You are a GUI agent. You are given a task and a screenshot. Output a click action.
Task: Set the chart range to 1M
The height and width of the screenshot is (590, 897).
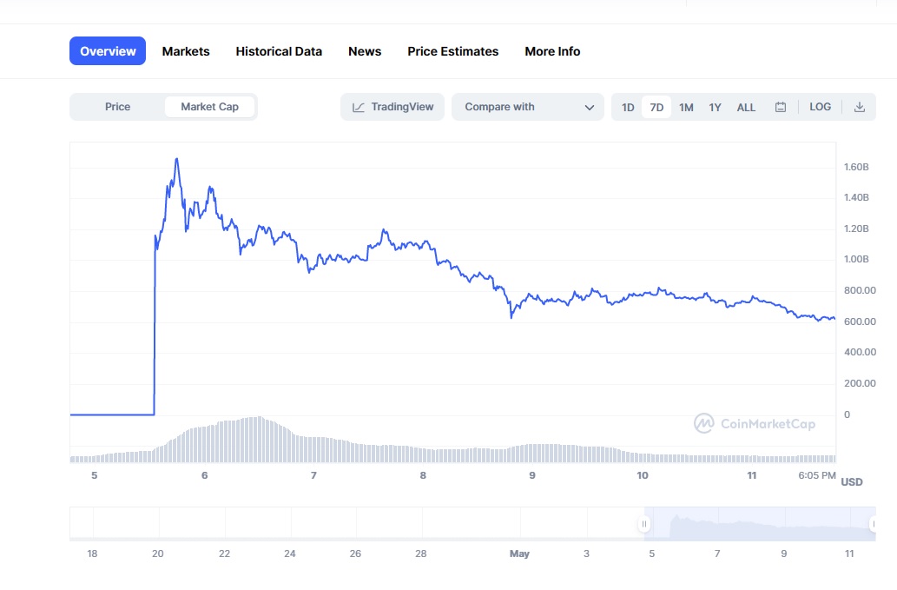tap(686, 106)
